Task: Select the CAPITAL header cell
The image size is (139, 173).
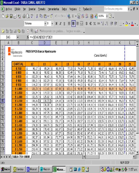Action: [18, 64]
